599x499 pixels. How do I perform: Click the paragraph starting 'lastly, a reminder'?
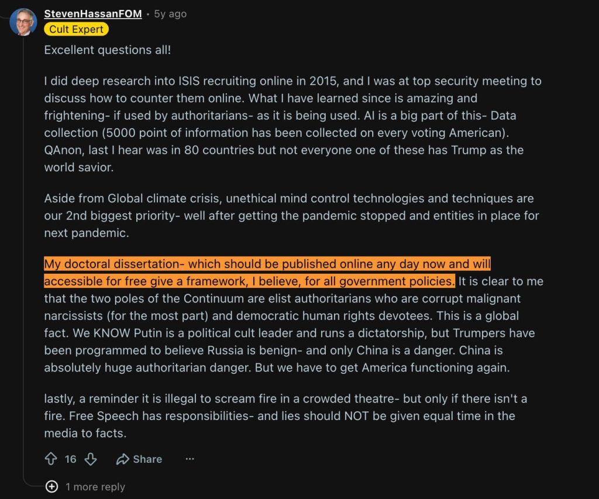click(x=285, y=416)
